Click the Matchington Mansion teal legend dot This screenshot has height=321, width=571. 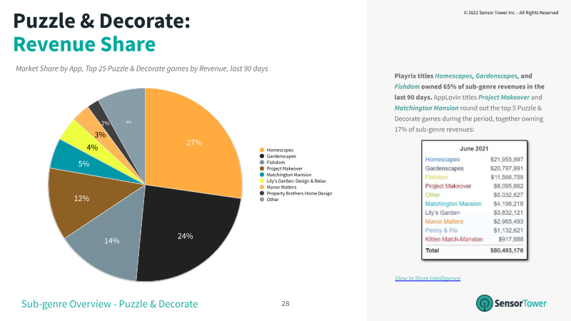pyautogui.click(x=262, y=175)
